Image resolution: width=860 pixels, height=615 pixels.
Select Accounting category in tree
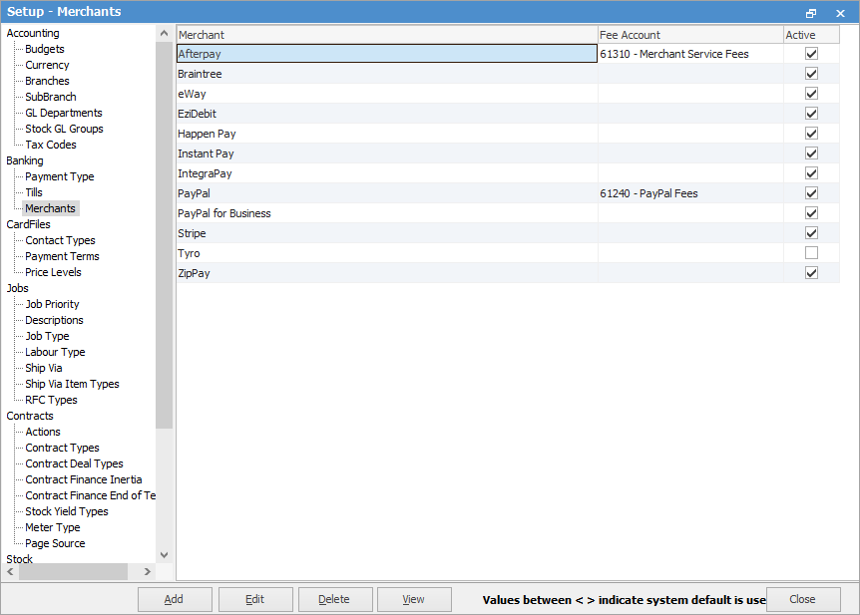tap(33, 33)
